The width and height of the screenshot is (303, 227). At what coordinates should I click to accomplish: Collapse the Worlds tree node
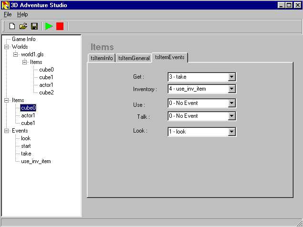[x=7, y=47]
